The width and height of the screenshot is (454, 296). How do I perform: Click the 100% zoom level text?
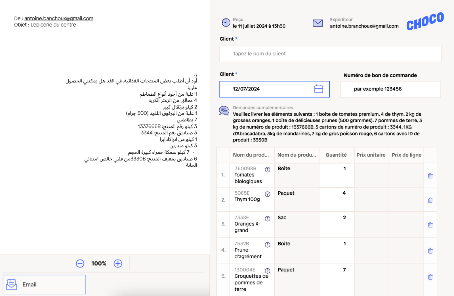tap(99, 263)
